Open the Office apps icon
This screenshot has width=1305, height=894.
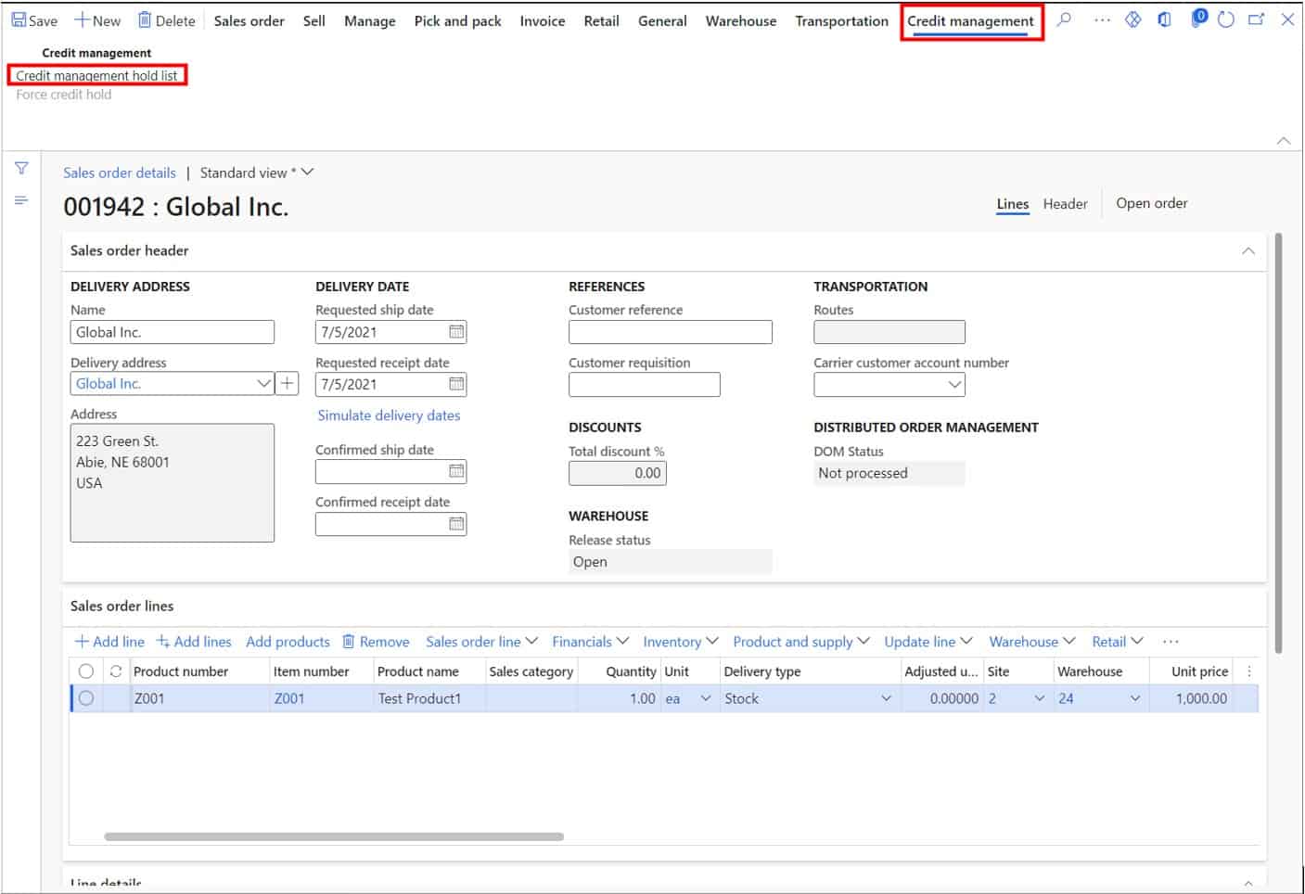click(x=1164, y=19)
